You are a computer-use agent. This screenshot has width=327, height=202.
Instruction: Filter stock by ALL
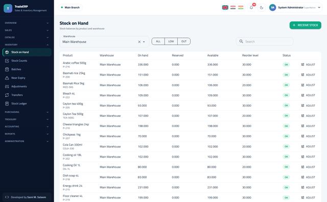tap(158, 41)
